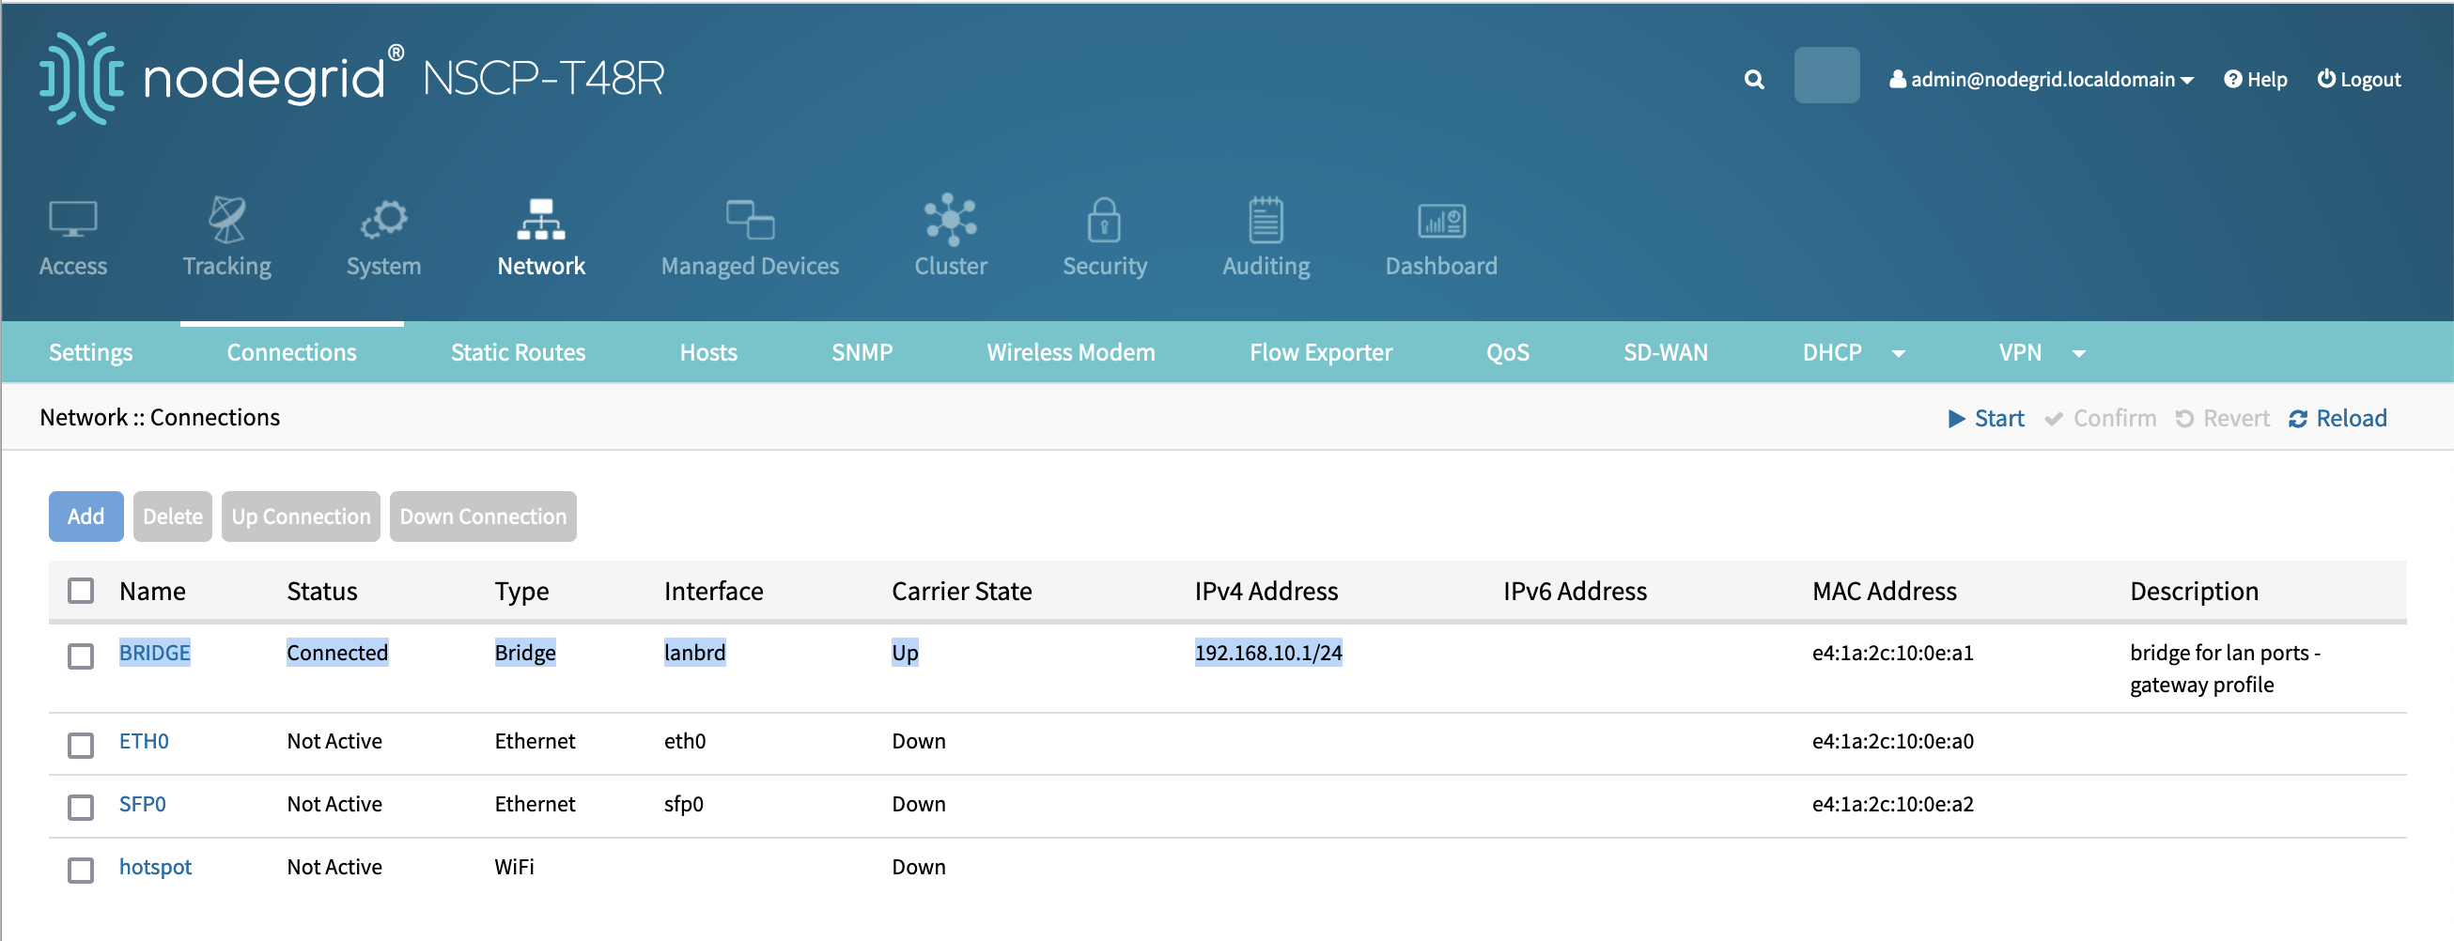Click the 192.168.10.1/24 IPv4 address cell
Screen dimensions: 2454x941
(x=1268, y=653)
